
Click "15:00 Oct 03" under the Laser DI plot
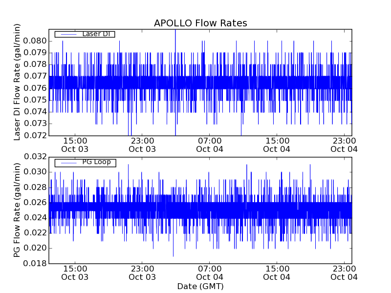pos(75,145)
